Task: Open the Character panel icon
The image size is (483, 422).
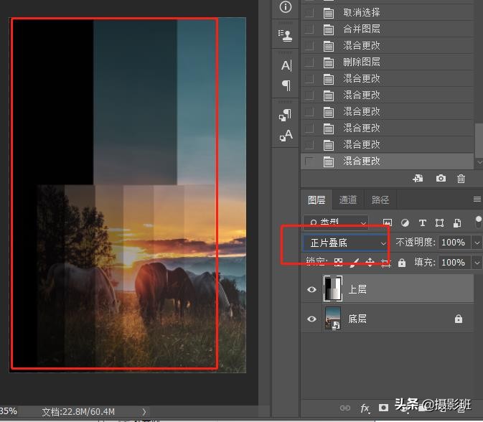Action: click(x=286, y=65)
